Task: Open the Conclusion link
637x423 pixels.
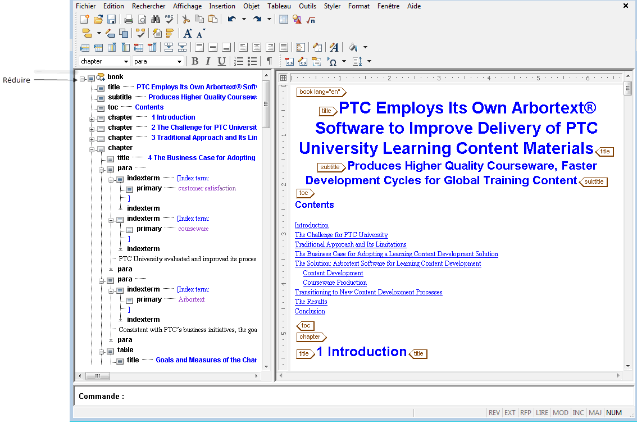Action: (x=310, y=311)
